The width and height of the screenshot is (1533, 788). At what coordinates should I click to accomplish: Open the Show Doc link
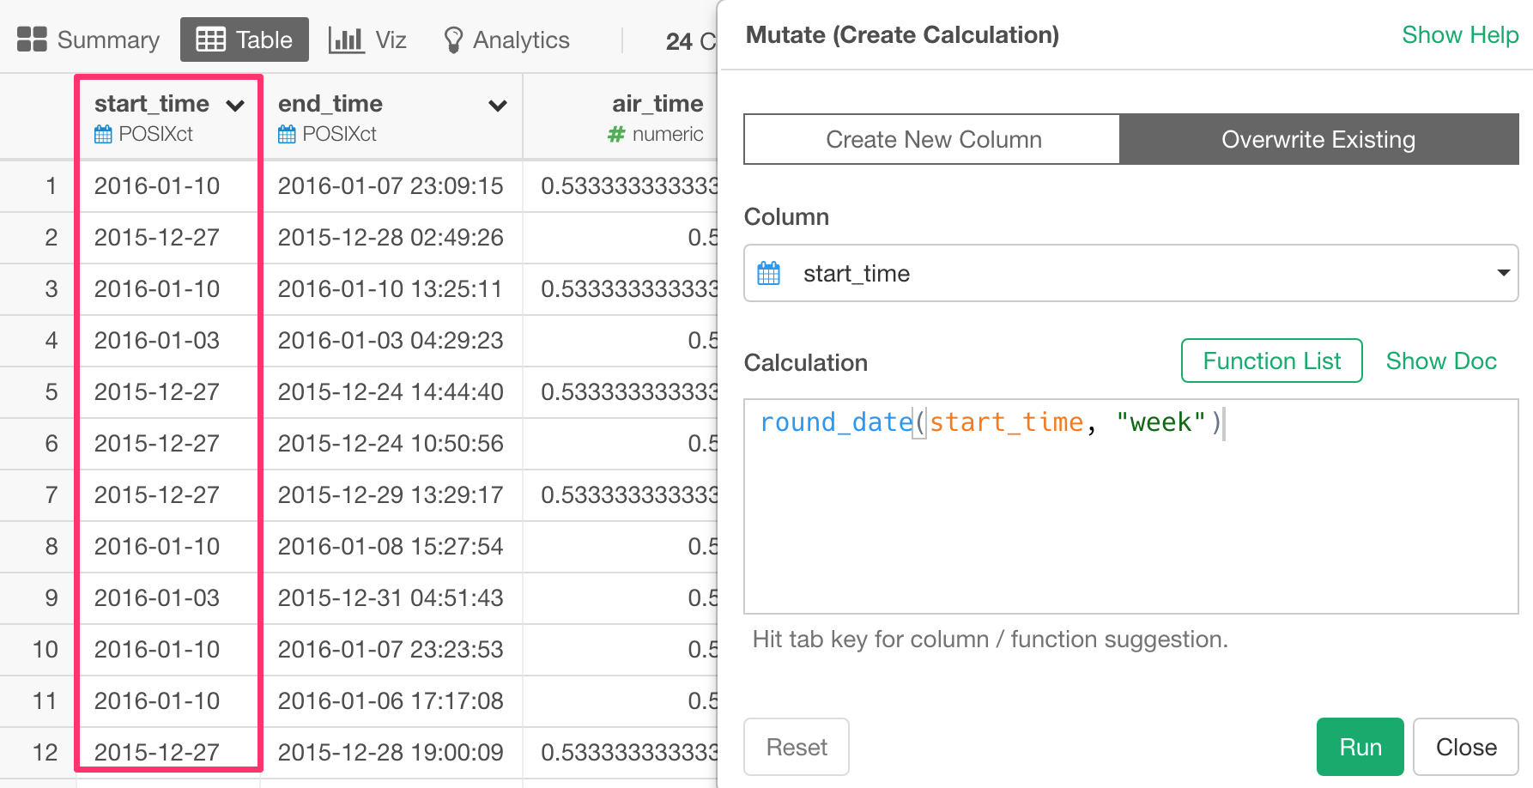click(1441, 361)
